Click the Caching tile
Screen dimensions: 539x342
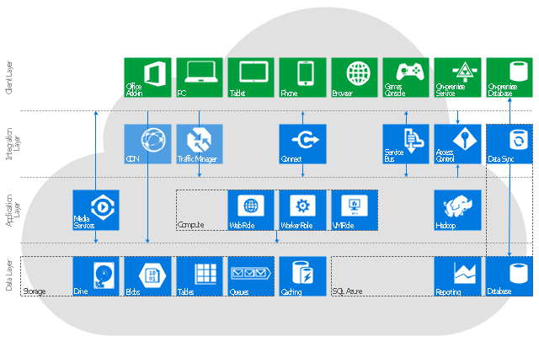tap(302, 276)
